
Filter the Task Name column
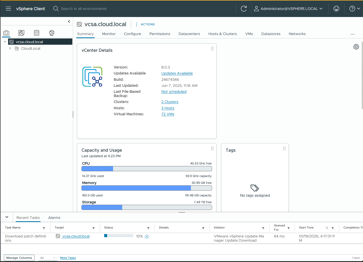(x=44, y=228)
